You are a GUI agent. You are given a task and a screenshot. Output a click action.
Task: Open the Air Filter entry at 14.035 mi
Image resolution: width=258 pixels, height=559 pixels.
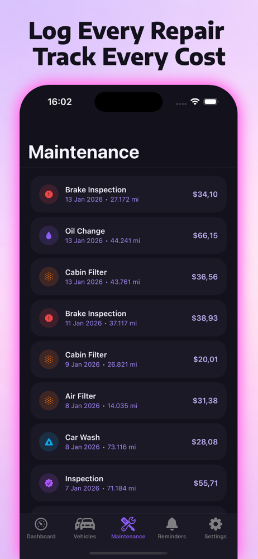point(128,401)
